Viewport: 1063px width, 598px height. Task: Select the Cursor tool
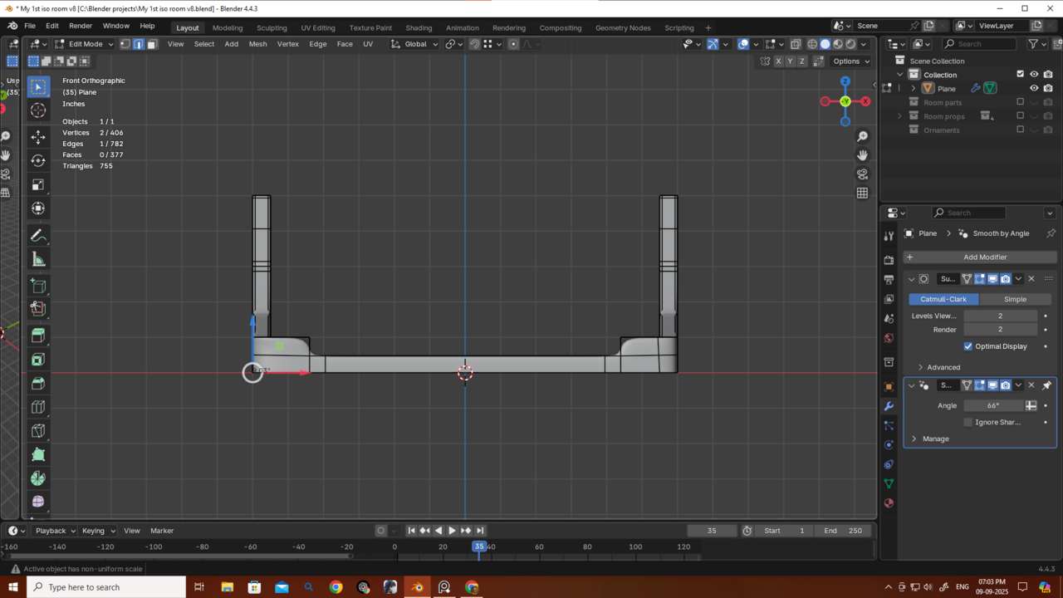click(38, 110)
